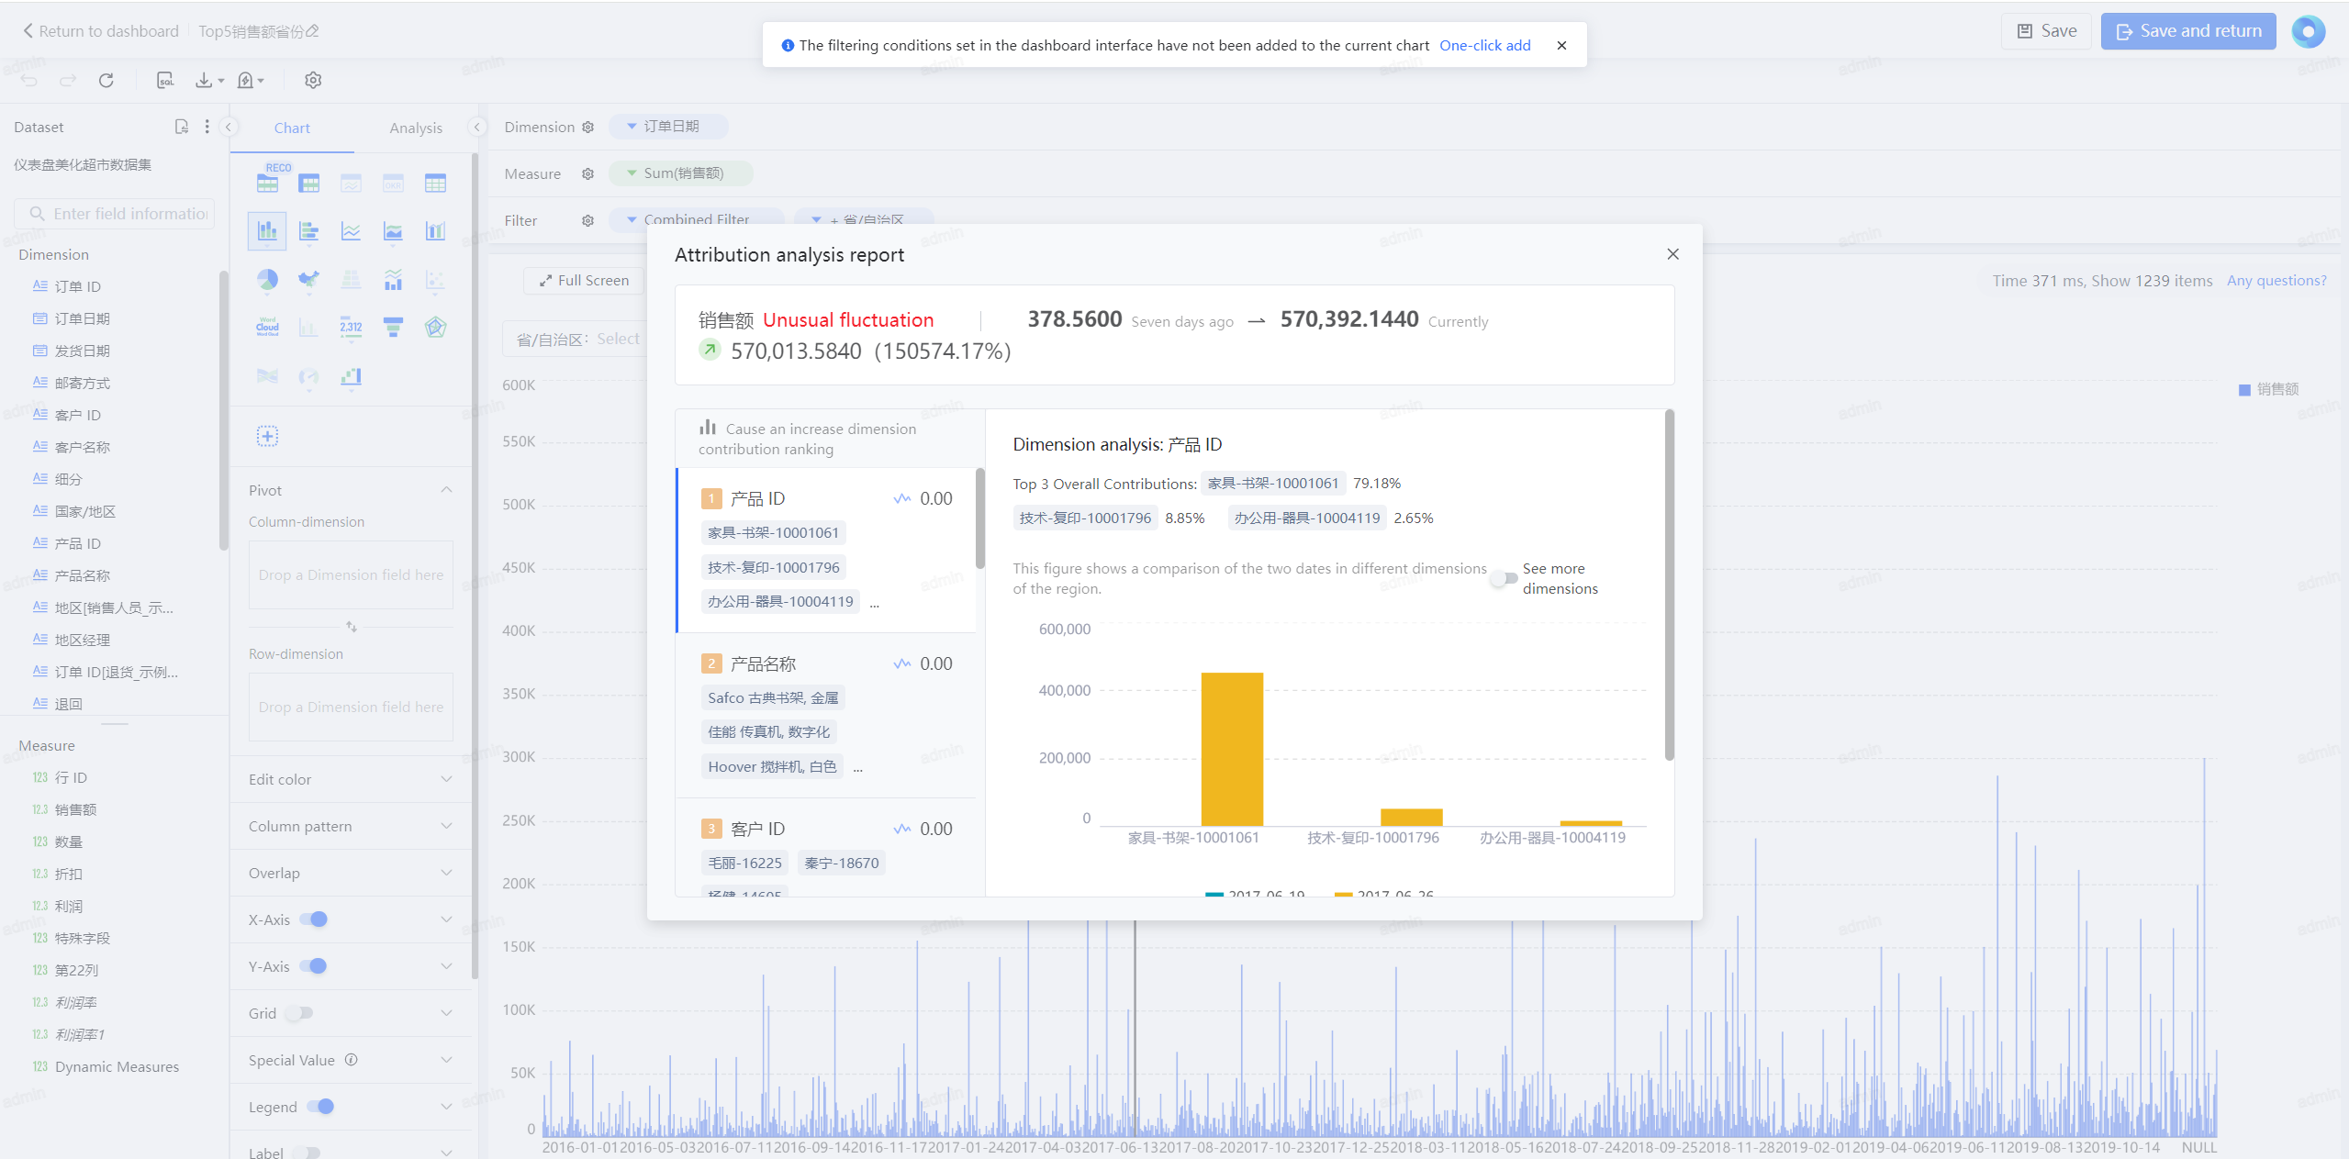Viewport: 2349px width, 1159px height.
Task: Collapse the Pivot section
Action: (x=446, y=490)
